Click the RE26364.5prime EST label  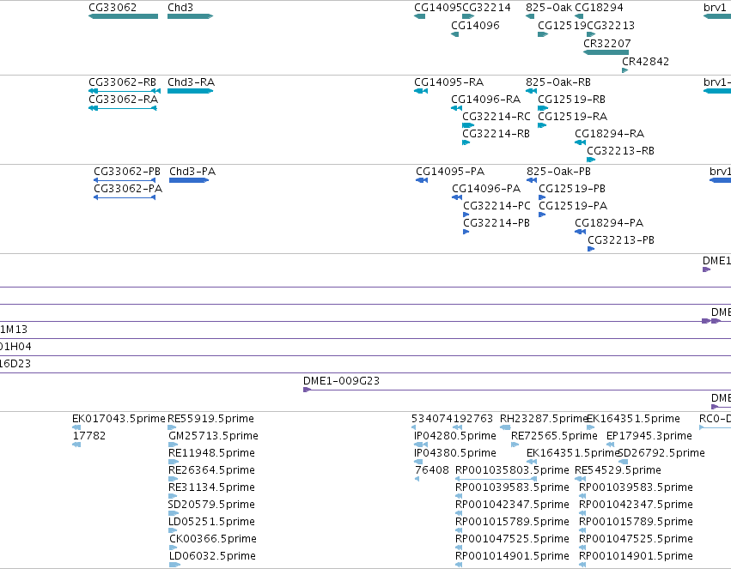point(211,471)
